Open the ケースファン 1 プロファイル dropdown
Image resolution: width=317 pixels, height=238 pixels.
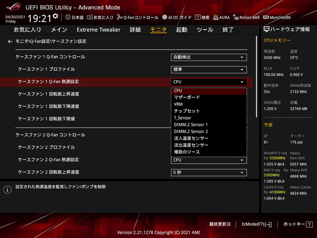point(209,70)
